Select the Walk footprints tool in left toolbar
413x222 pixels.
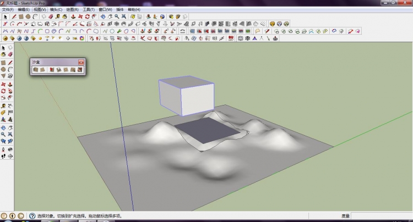[x=3, y=156]
